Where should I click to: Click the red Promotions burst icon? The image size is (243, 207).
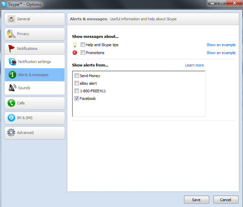click(75, 53)
